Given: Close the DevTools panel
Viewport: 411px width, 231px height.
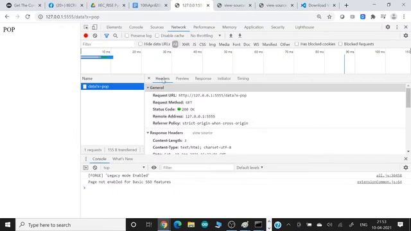Looking at the screenshot, I should [x=406, y=27].
